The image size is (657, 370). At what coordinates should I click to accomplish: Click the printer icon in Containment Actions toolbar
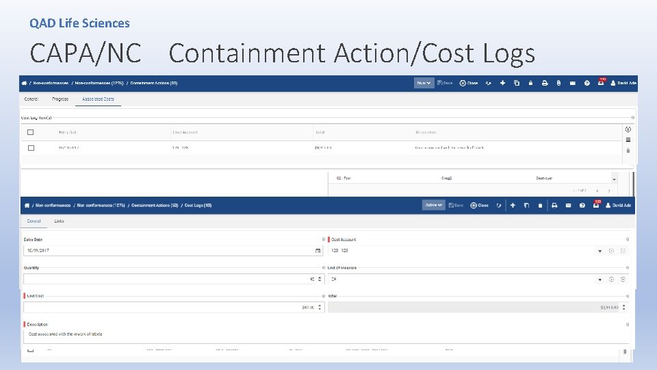coord(545,83)
